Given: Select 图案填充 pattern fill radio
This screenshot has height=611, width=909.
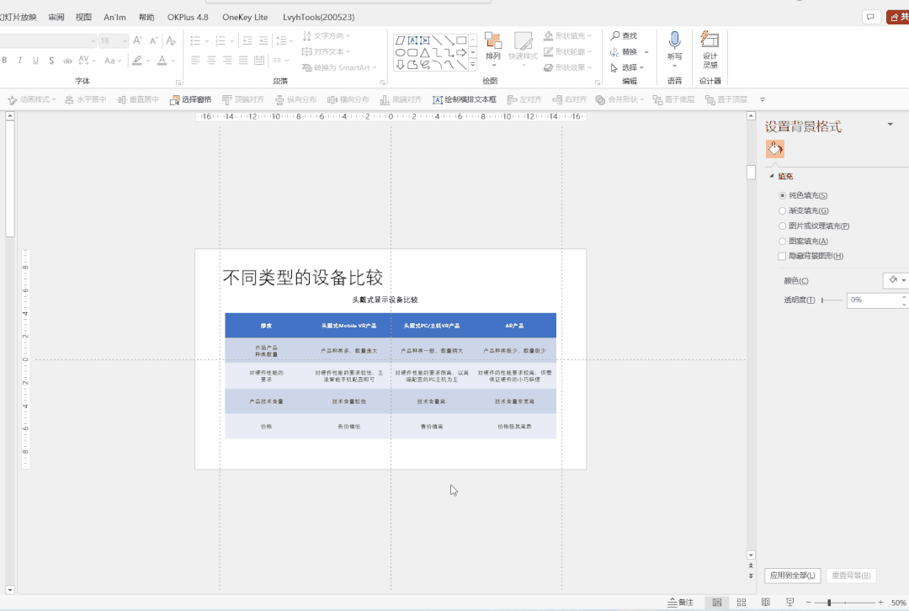Looking at the screenshot, I should point(782,241).
